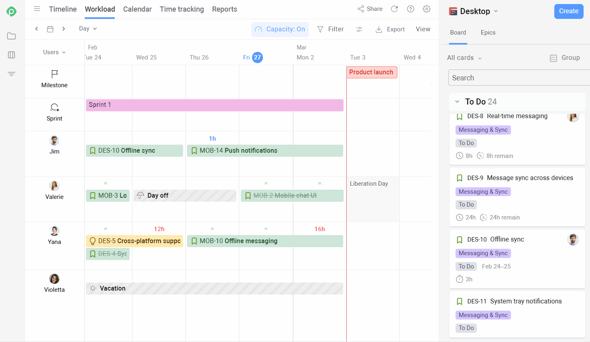The height and width of the screenshot is (342, 590).
Task: Collapse the To Do section
Action: coord(457,102)
